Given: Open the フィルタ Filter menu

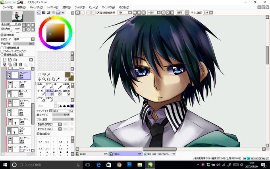Looking at the screenshot, I should coord(80,8).
